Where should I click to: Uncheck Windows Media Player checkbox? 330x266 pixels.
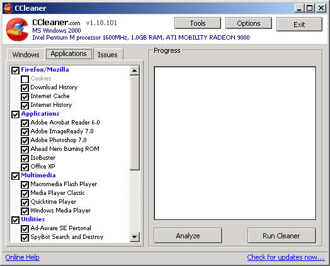pos(25,211)
